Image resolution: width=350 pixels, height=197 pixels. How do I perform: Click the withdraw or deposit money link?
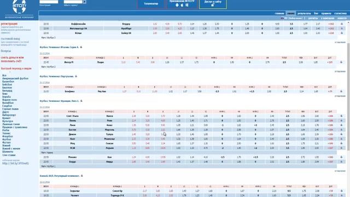(12, 60)
